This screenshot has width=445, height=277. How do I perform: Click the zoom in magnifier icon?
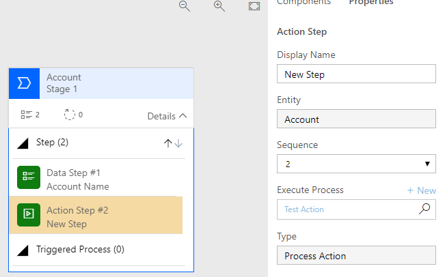pos(219,5)
